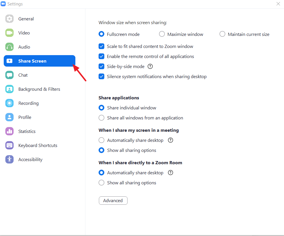This screenshot has height=236, width=284.
Task: Select the Video camera icon in sidebar
Action: coord(9,32)
